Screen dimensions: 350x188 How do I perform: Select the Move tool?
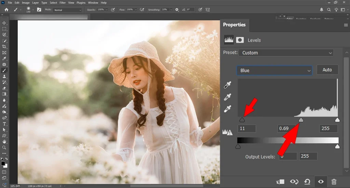4,23
